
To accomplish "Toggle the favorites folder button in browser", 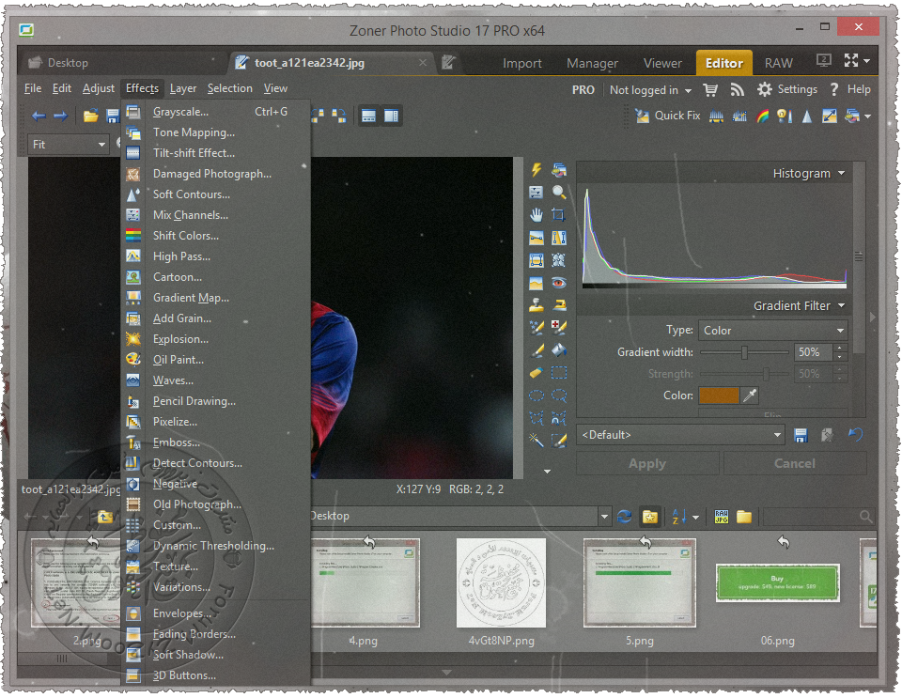I will [x=649, y=517].
